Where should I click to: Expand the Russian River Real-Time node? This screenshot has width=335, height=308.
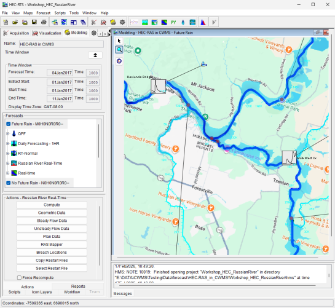pos(8,164)
